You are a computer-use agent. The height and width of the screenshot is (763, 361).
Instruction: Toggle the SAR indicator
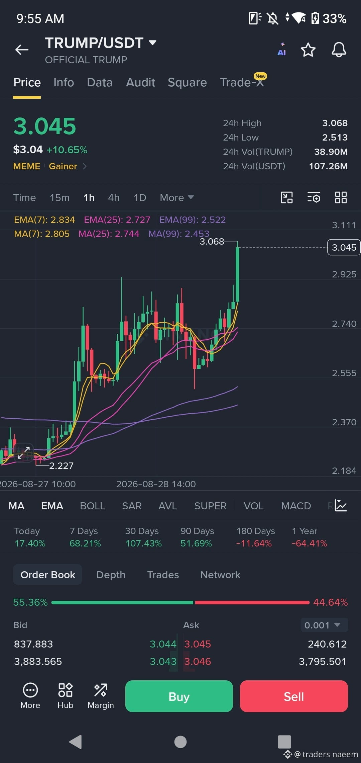click(x=132, y=506)
